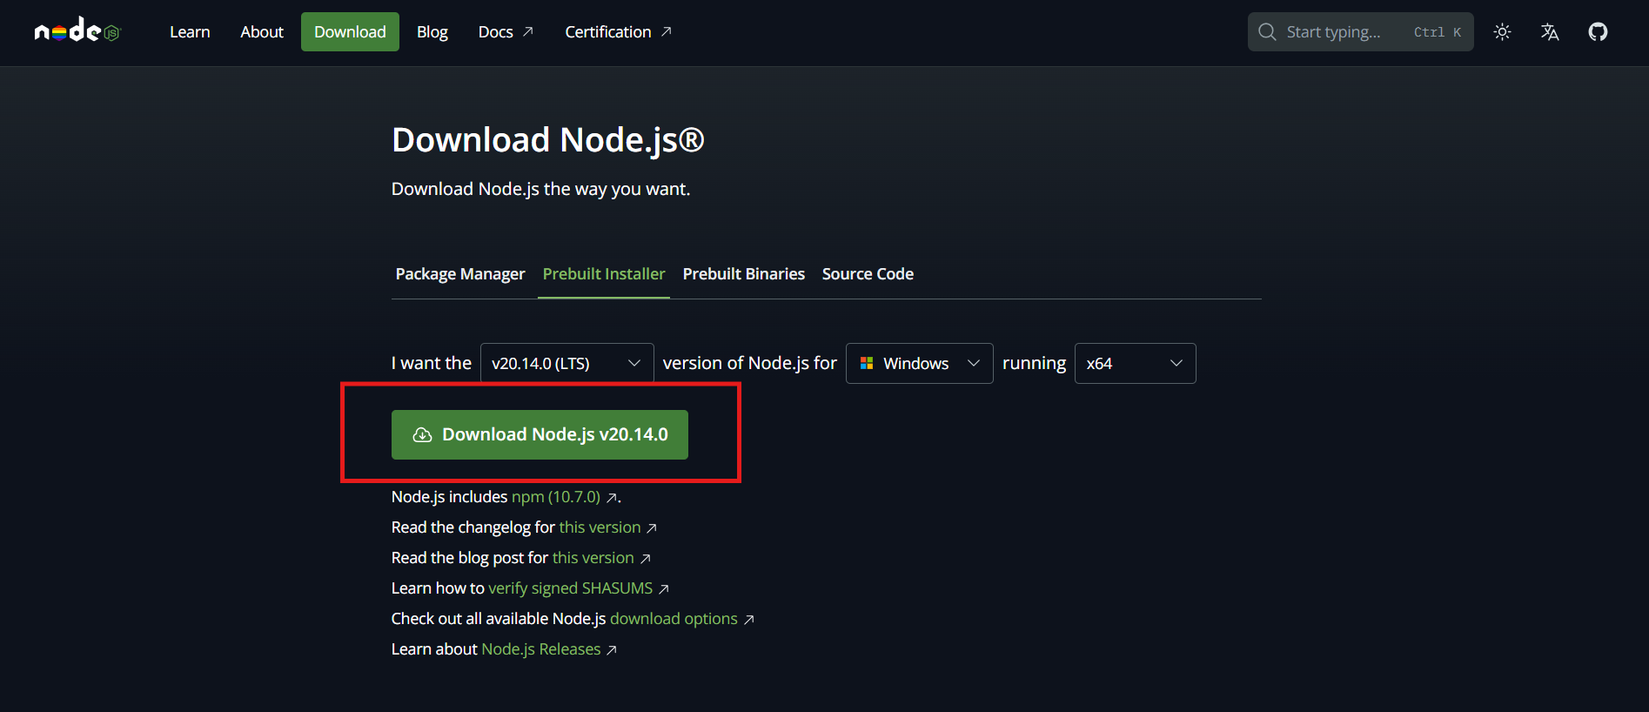Open the Learn navigation item
The image size is (1649, 712).
pos(190,32)
